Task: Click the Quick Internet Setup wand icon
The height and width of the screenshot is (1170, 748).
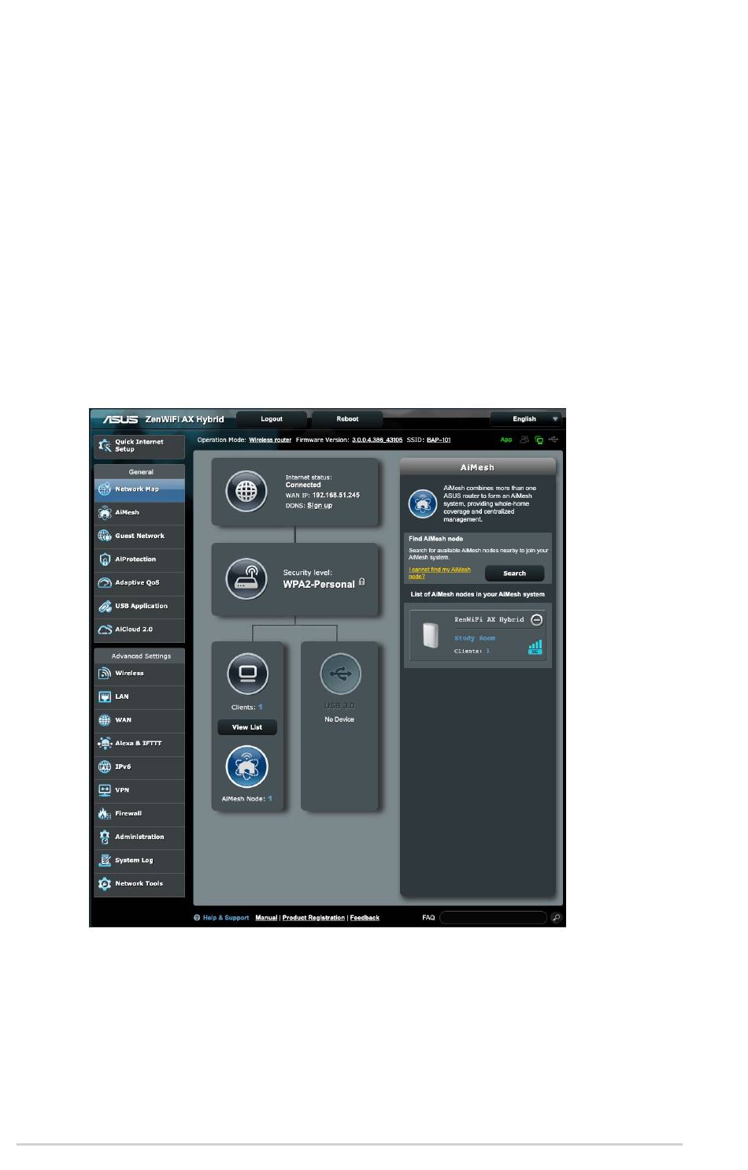Action: point(104,446)
